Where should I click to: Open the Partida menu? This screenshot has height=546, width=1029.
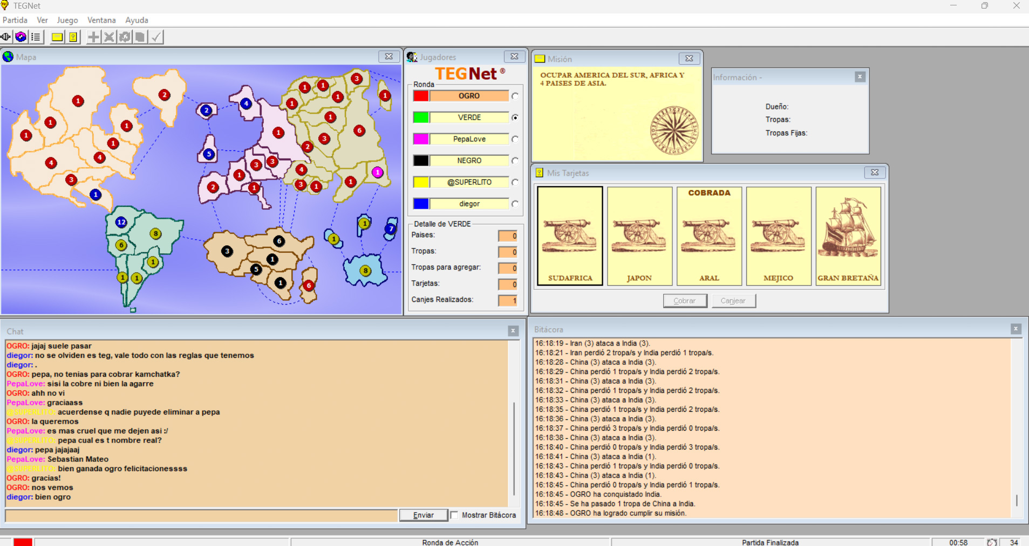click(15, 20)
